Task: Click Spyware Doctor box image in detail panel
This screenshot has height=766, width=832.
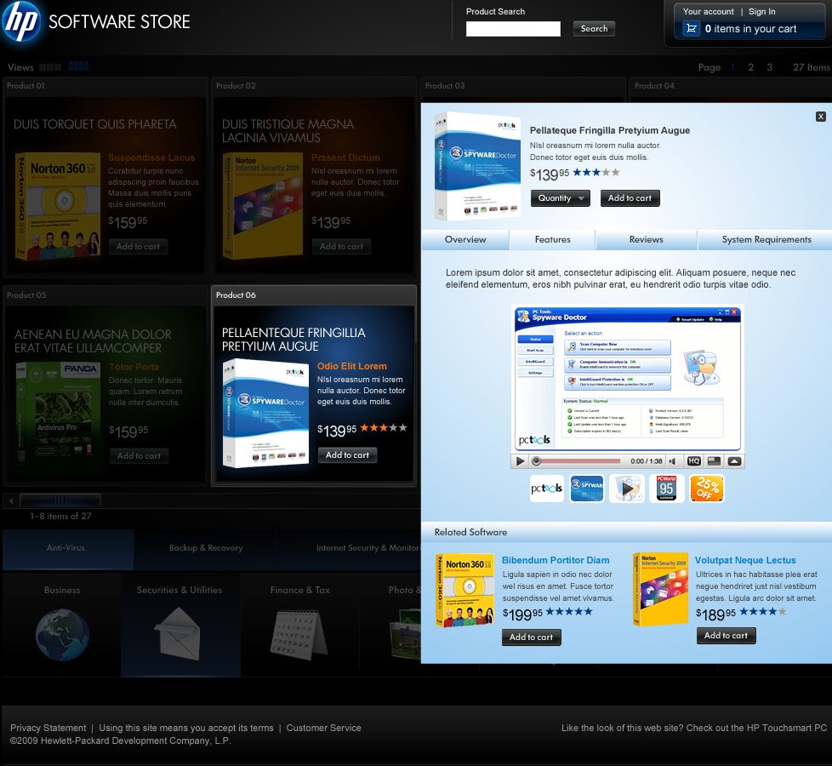Action: point(477,166)
